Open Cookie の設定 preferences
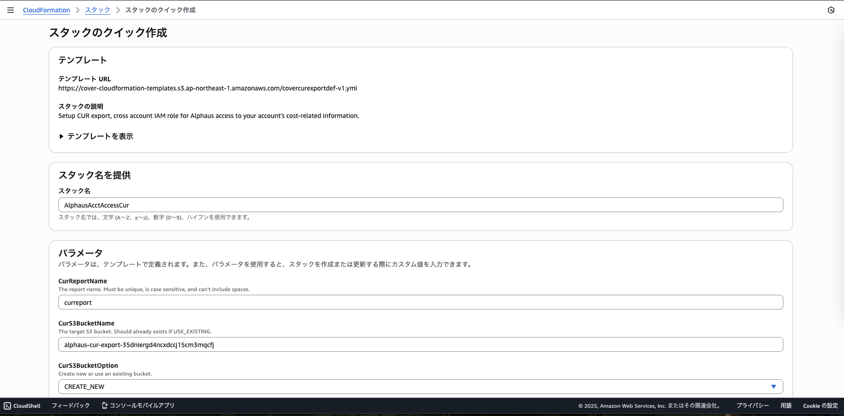Screen dimensions: 844x416 pos(820,406)
